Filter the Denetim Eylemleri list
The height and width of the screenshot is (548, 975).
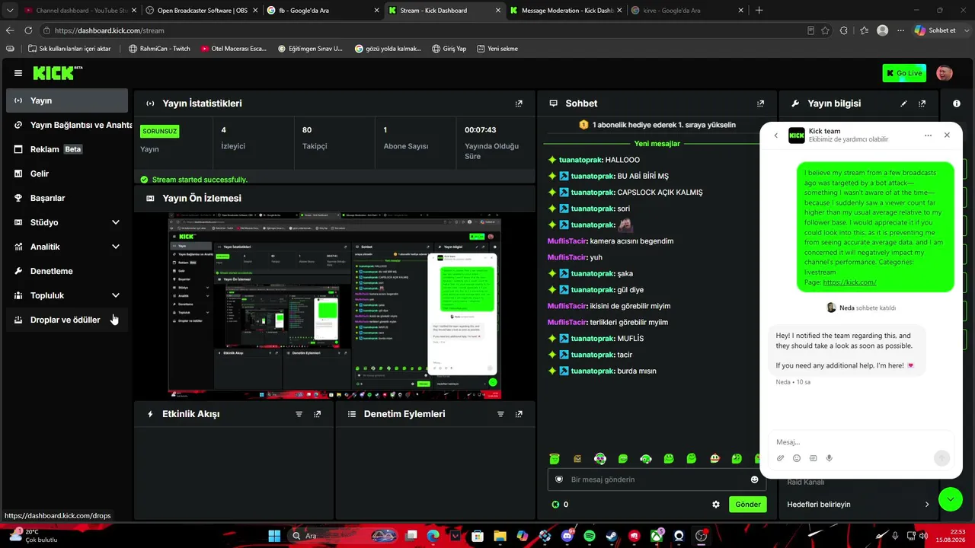500,414
